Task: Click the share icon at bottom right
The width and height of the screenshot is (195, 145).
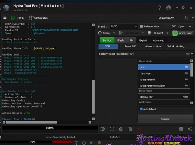Action: click(x=190, y=129)
